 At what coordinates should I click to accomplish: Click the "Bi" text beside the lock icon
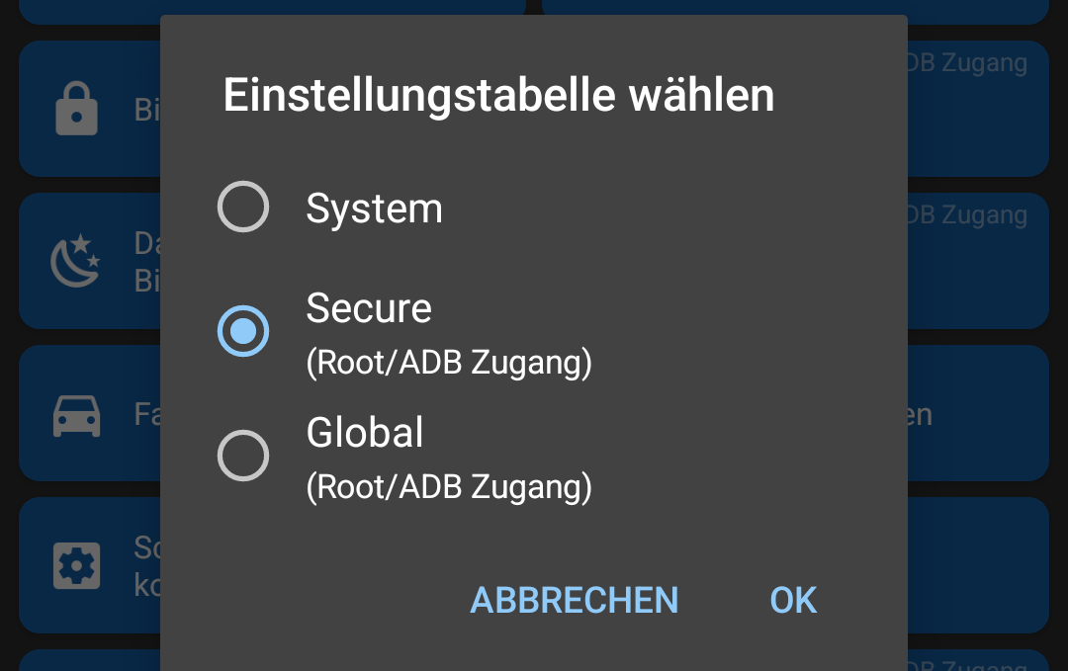(146, 109)
